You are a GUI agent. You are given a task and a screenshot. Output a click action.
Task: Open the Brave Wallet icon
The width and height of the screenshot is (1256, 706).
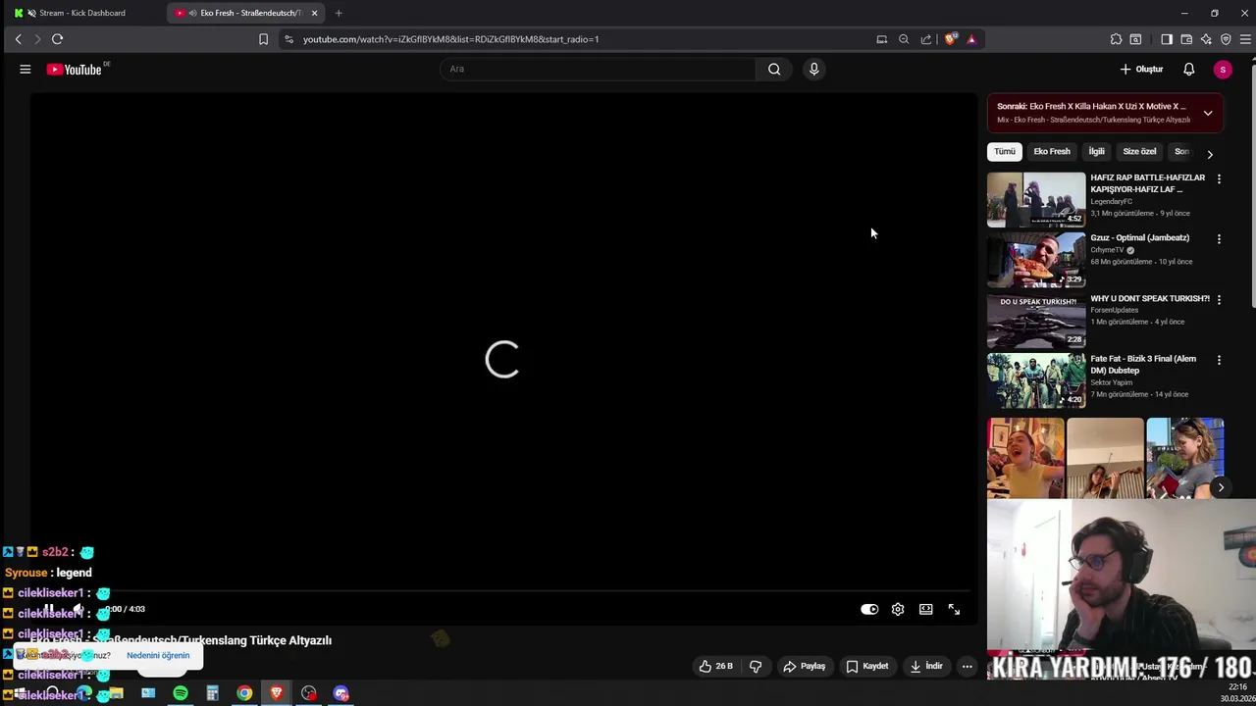pyautogui.click(x=1186, y=39)
